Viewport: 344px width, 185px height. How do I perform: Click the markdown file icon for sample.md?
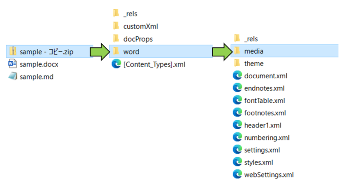13,76
